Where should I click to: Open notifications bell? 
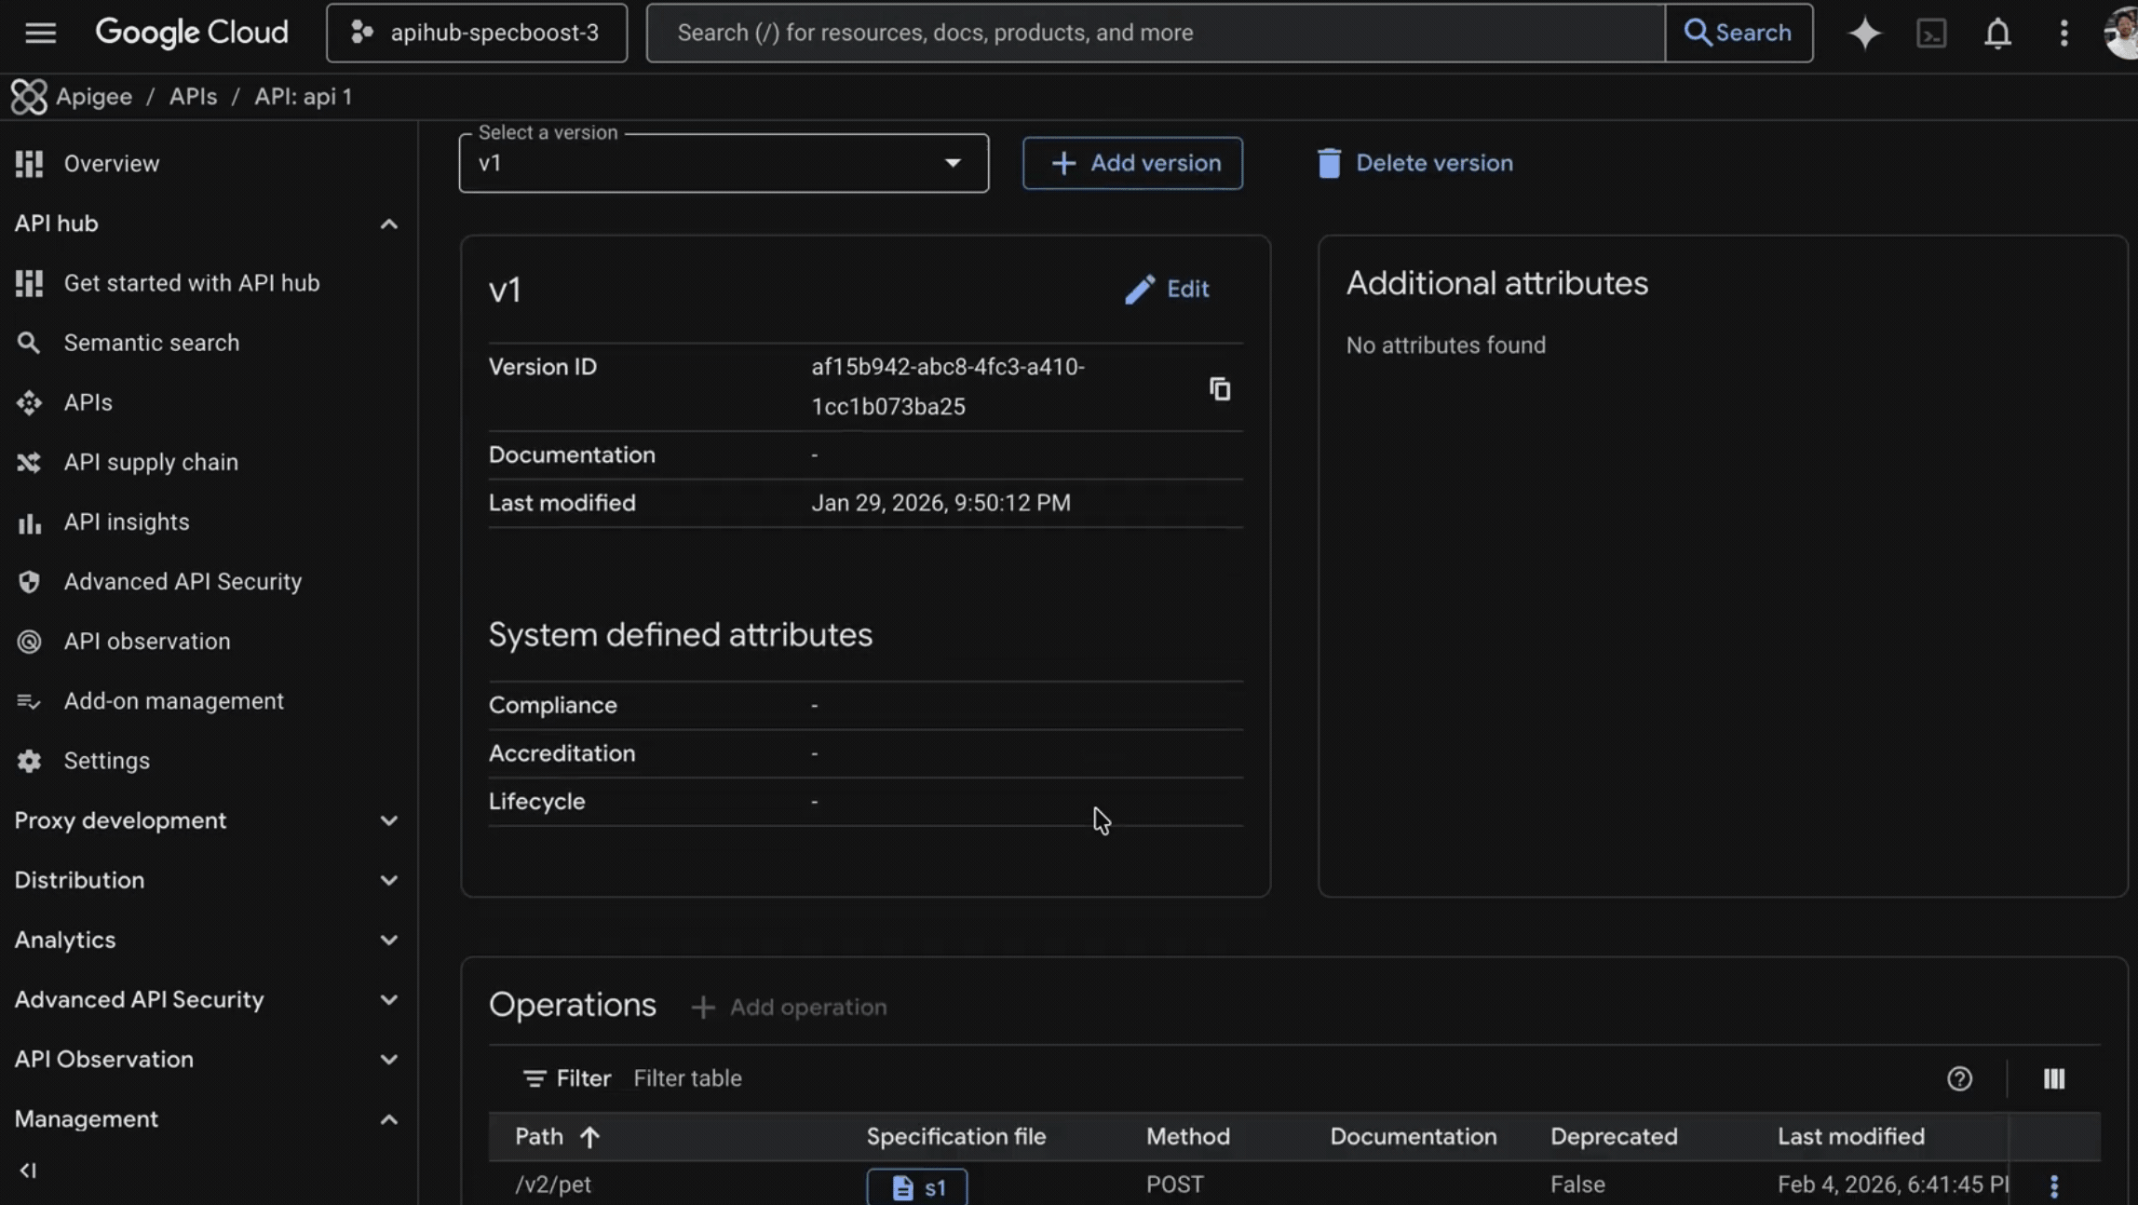coord(1997,34)
